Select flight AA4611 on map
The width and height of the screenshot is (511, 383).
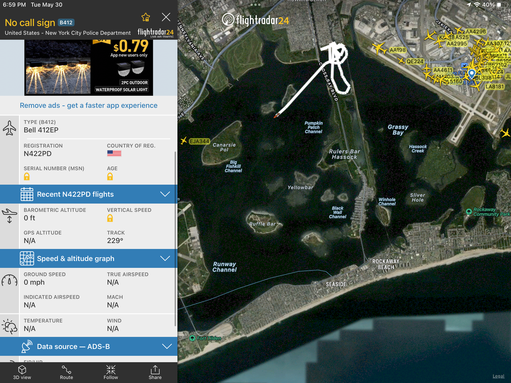(x=442, y=70)
